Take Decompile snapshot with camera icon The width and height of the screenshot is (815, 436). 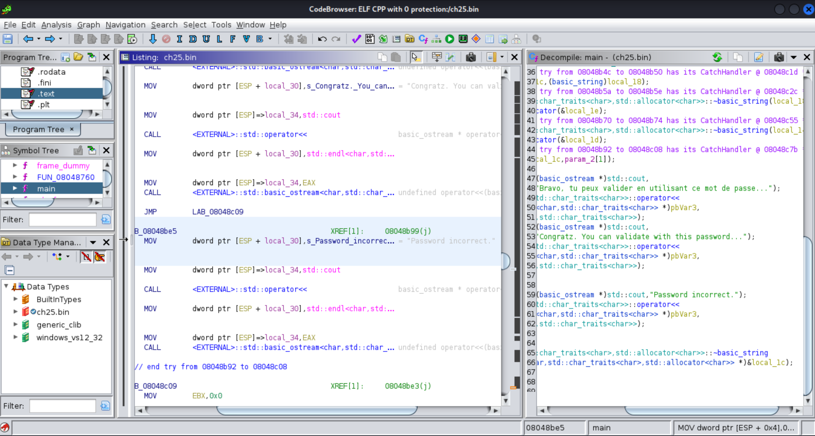(779, 57)
